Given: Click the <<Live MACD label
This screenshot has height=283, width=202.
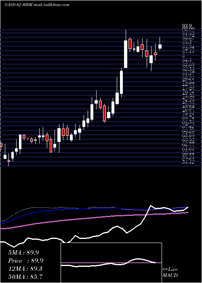Looking at the screenshot, I should point(170,272).
